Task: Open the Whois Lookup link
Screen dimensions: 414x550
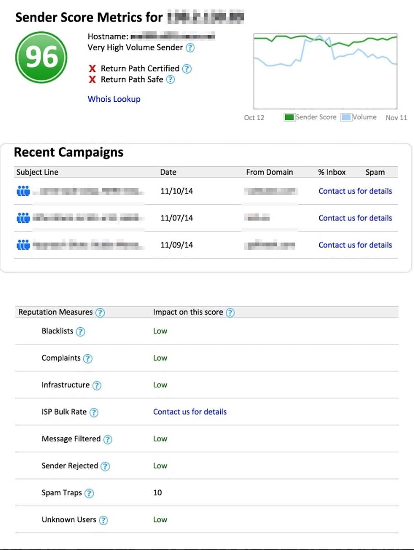Action: click(114, 99)
